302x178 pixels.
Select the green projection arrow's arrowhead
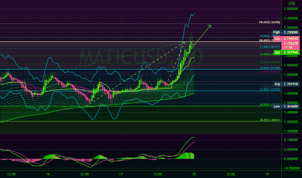[x=210, y=26]
